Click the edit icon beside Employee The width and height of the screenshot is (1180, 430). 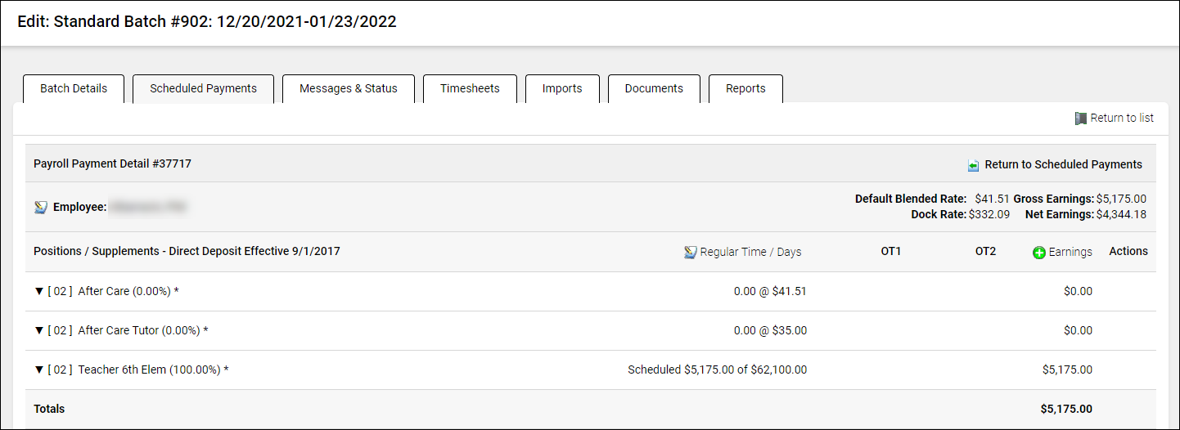pos(41,208)
